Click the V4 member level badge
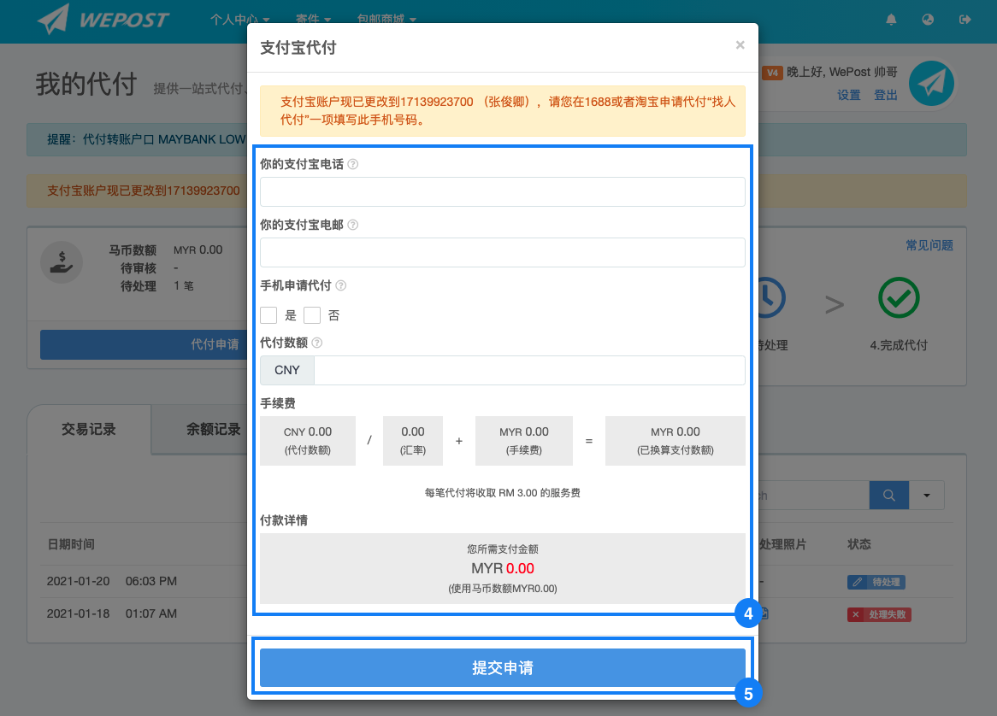Image resolution: width=997 pixels, height=716 pixels. [x=772, y=73]
